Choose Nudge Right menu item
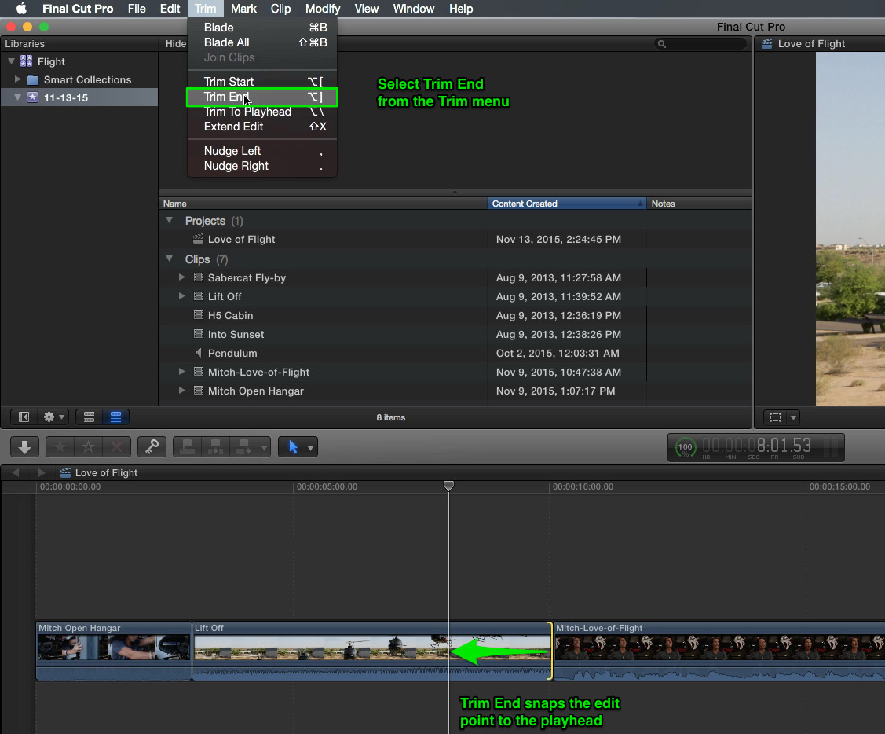Screen dimensions: 885x734 click(262, 166)
